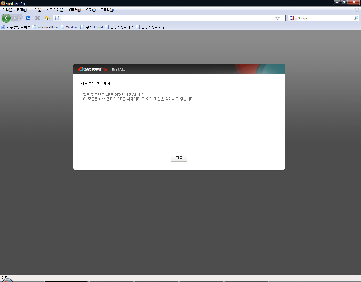The width and height of the screenshot is (361, 282).
Task: Click the 다음 button
Action: [179, 158]
